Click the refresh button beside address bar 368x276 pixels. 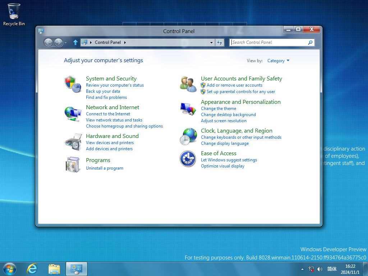220,42
